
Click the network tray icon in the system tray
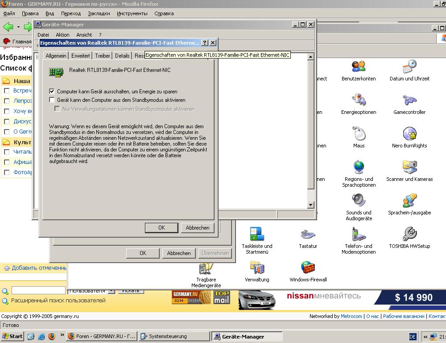click(x=433, y=337)
